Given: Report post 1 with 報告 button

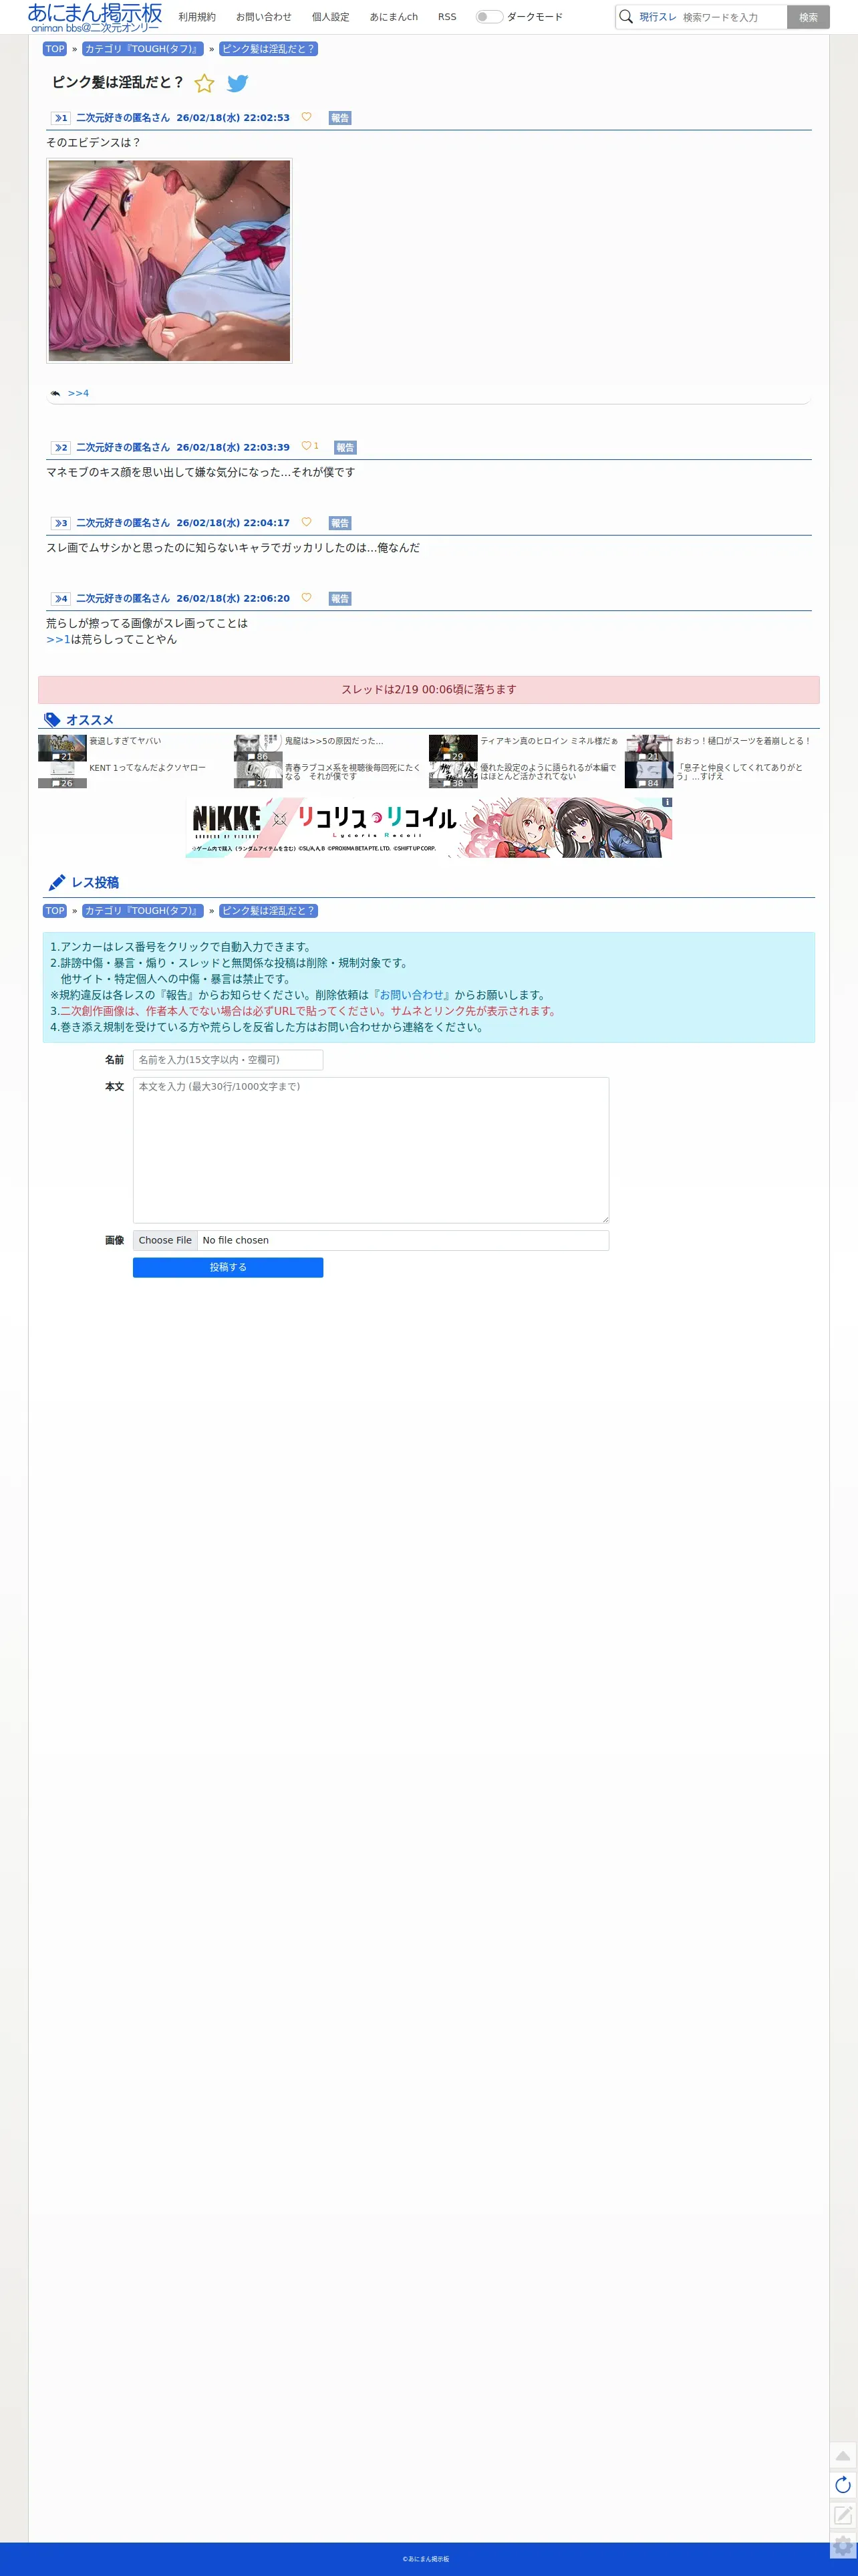Looking at the screenshot, I should 340,118.
